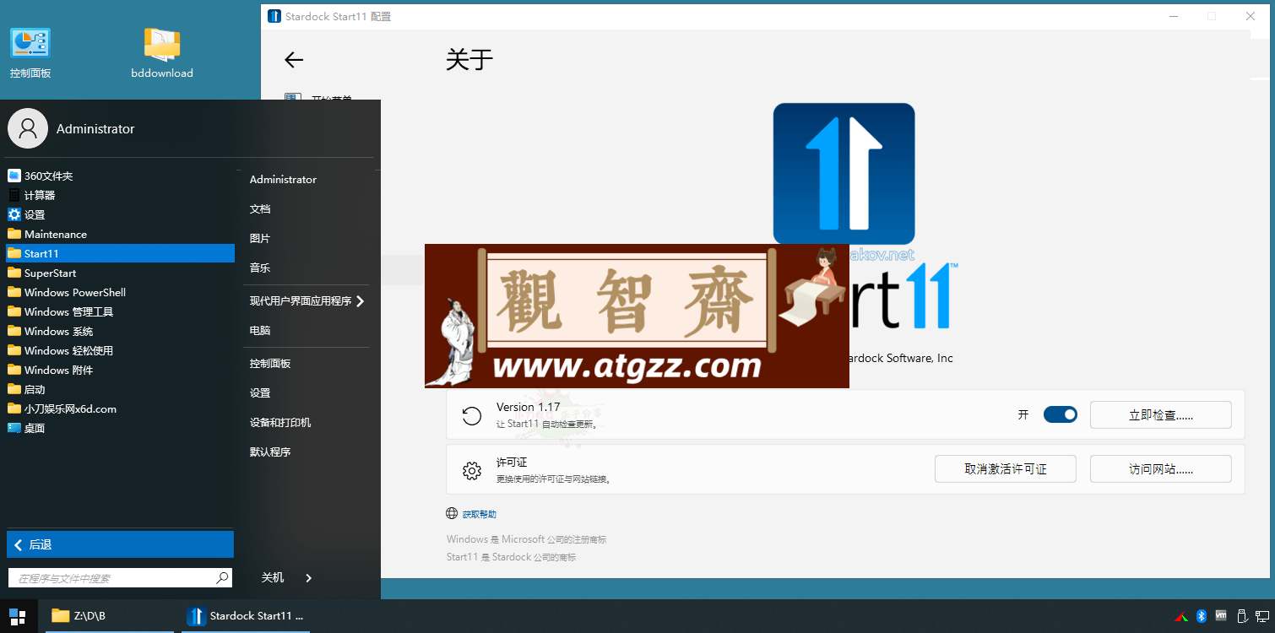Click the Bluetooth tray icon
The width and height of the screenshot is (1275, 633).
coord(1201,616)
